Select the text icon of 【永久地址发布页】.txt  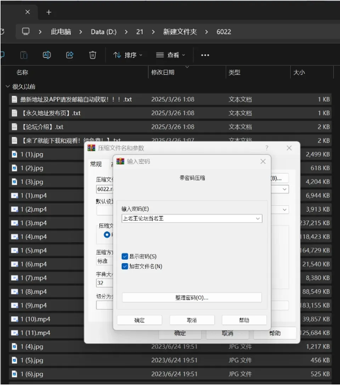(15, 113)
